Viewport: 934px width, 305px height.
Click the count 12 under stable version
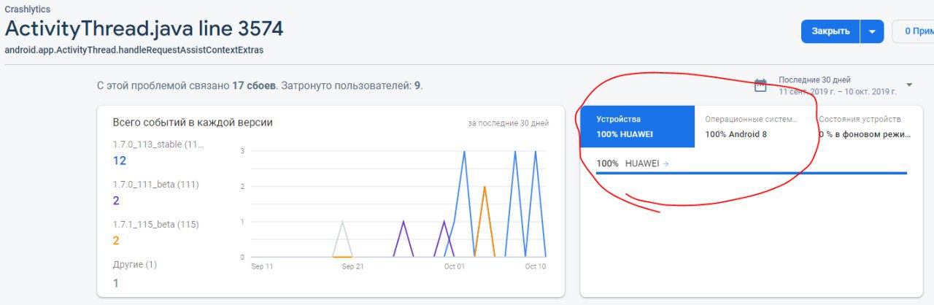click(120, 161)
